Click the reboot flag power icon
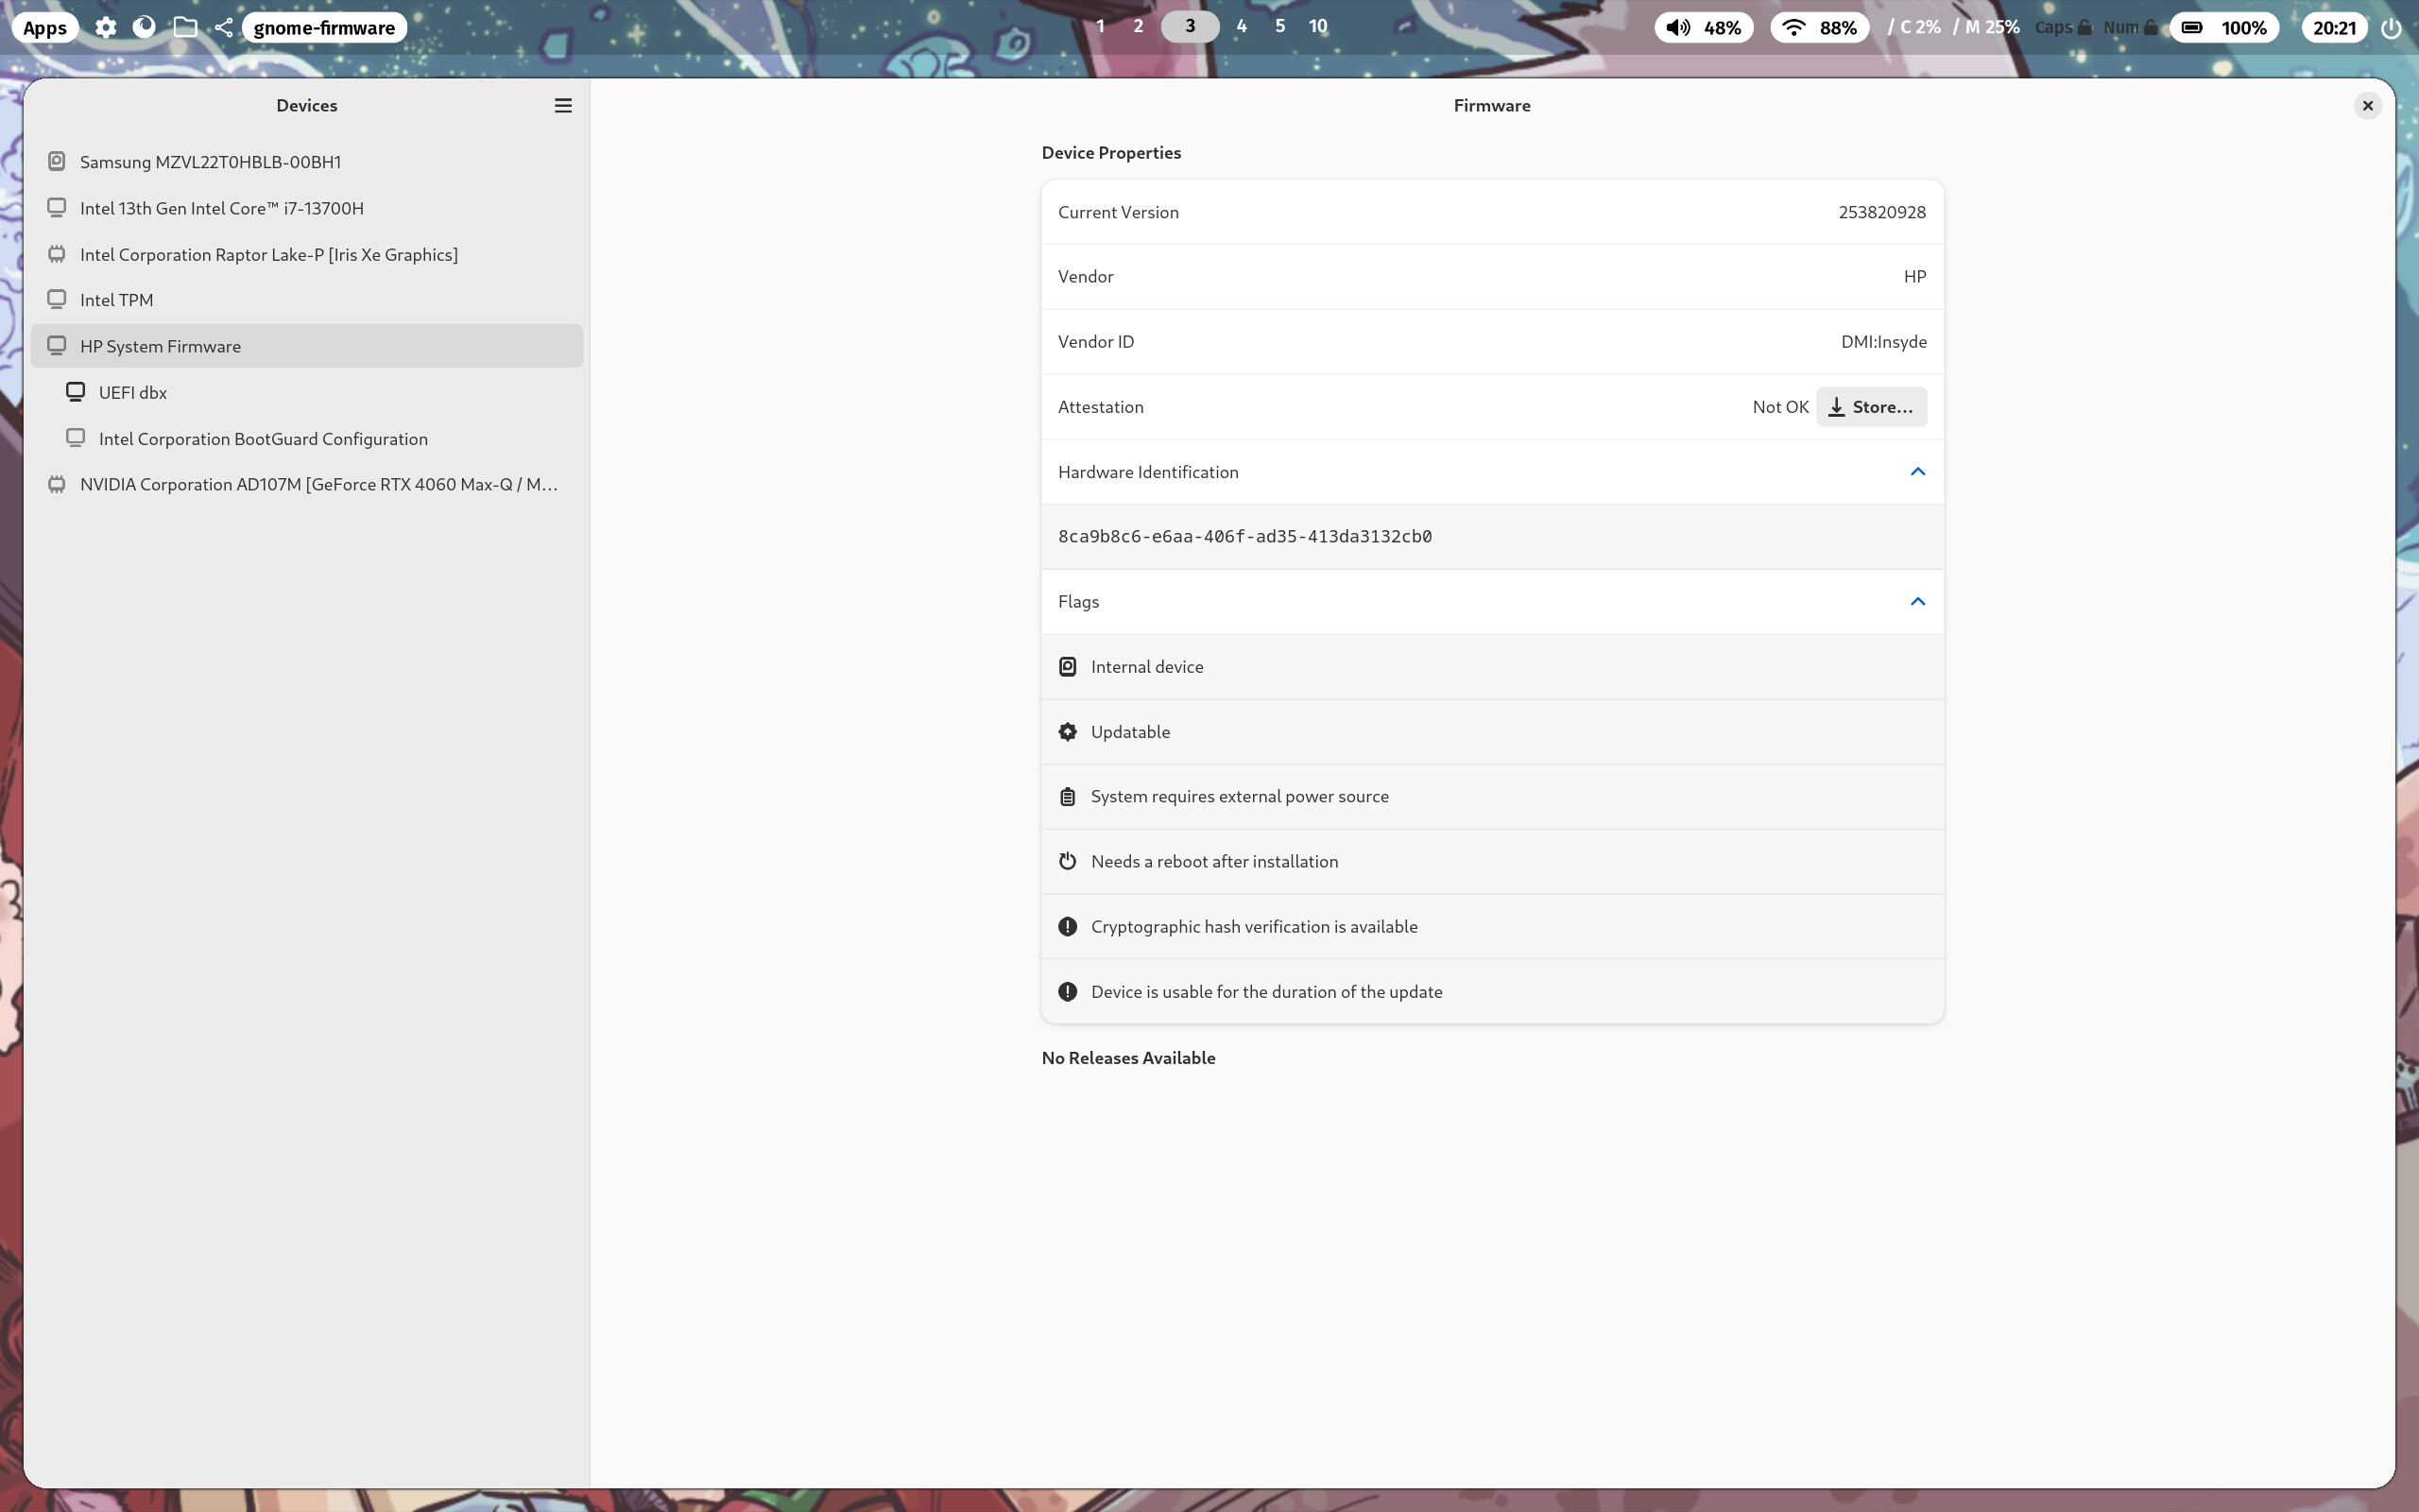This screenshot has width=2419, height=1512. point(1068,861)
